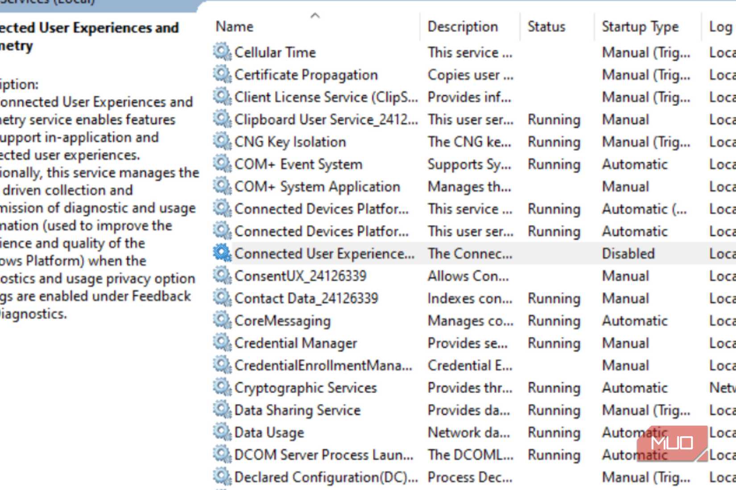Click the 'Credential E...' description cell

pos(470,365)
